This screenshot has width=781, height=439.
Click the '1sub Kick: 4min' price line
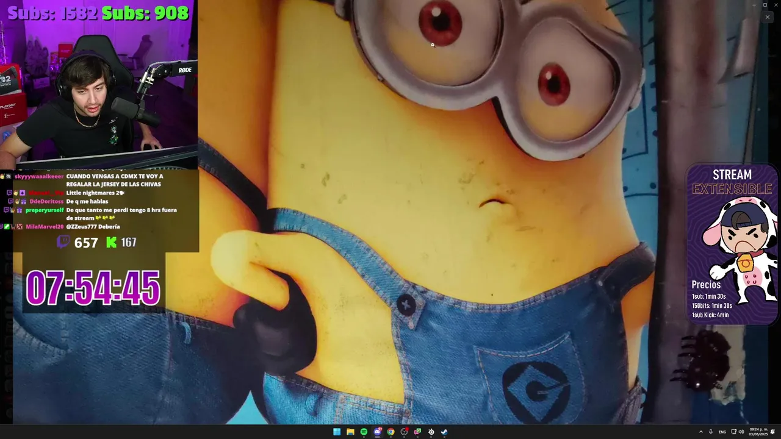pos(710,315)
